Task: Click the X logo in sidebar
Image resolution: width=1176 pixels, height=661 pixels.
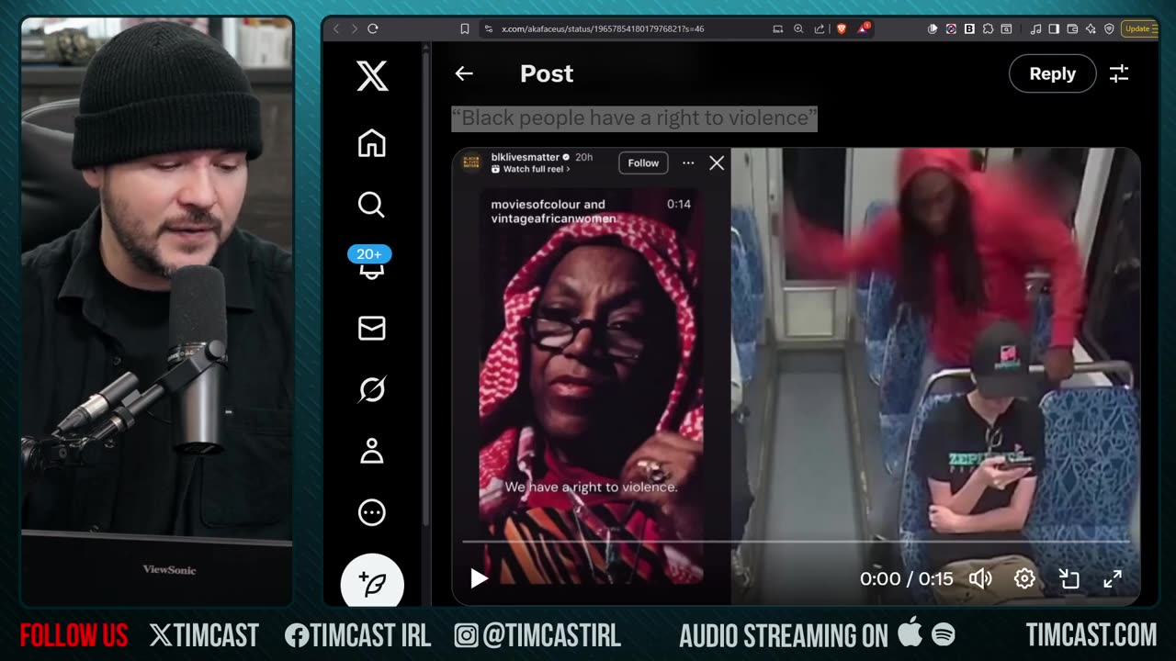Action: point(371,75)
